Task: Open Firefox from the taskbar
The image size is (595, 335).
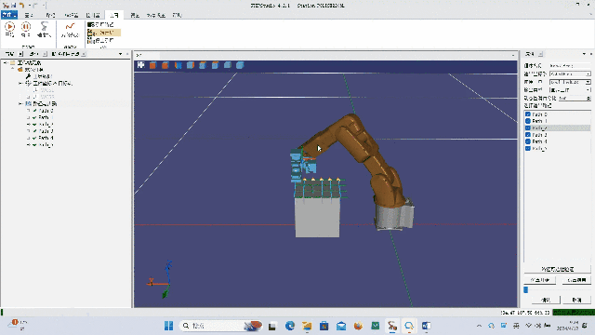Action: click(x=358, y=326)
